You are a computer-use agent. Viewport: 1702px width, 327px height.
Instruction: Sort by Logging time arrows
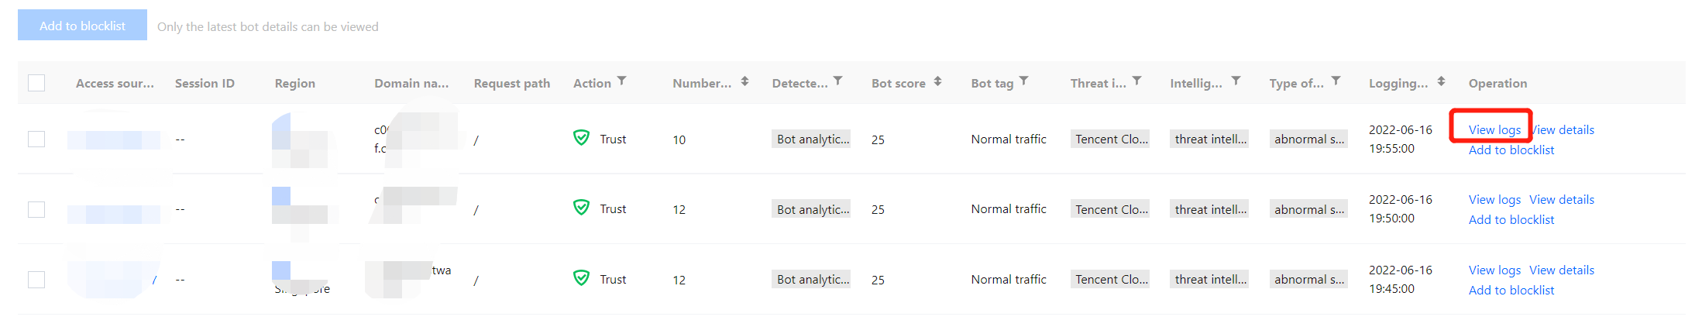point(1441,81)
